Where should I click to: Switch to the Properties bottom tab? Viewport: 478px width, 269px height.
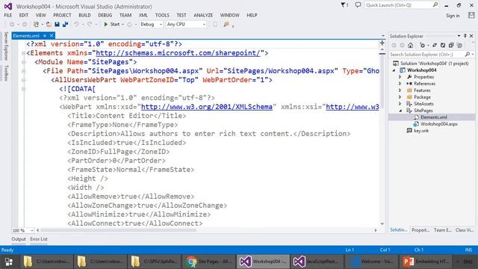pos(420,230)
